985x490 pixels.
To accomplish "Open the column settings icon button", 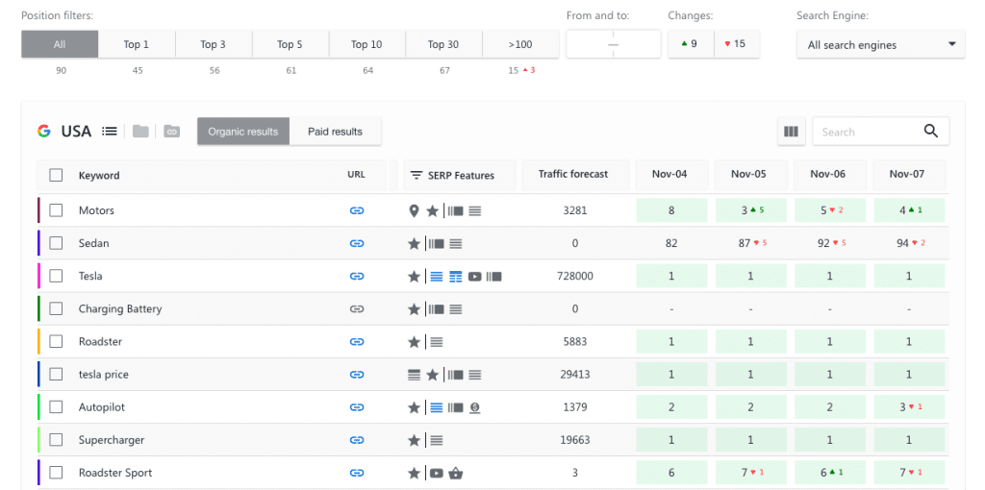I will [x=791, y=132].
